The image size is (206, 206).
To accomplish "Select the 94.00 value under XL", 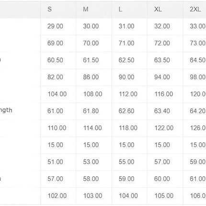I will click(162, 77).
